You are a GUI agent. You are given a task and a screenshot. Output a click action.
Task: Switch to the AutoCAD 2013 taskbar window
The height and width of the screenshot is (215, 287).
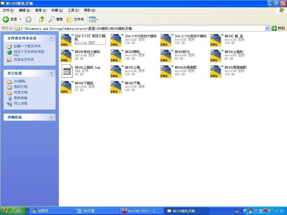pos(141,211)
